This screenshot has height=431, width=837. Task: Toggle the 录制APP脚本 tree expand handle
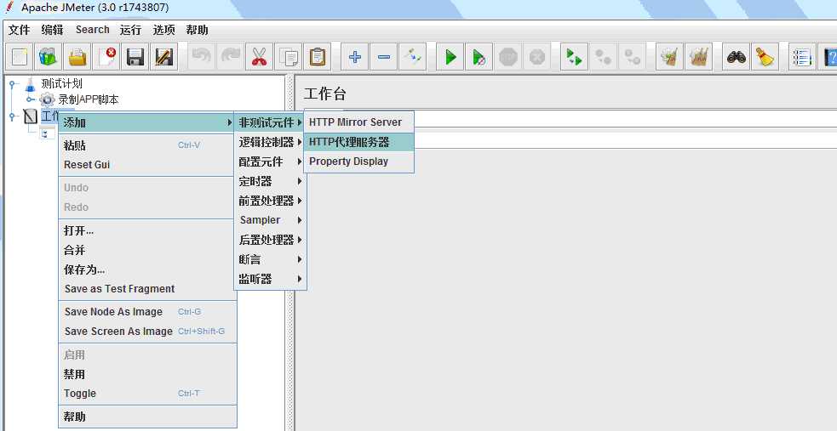coord(30,99)
